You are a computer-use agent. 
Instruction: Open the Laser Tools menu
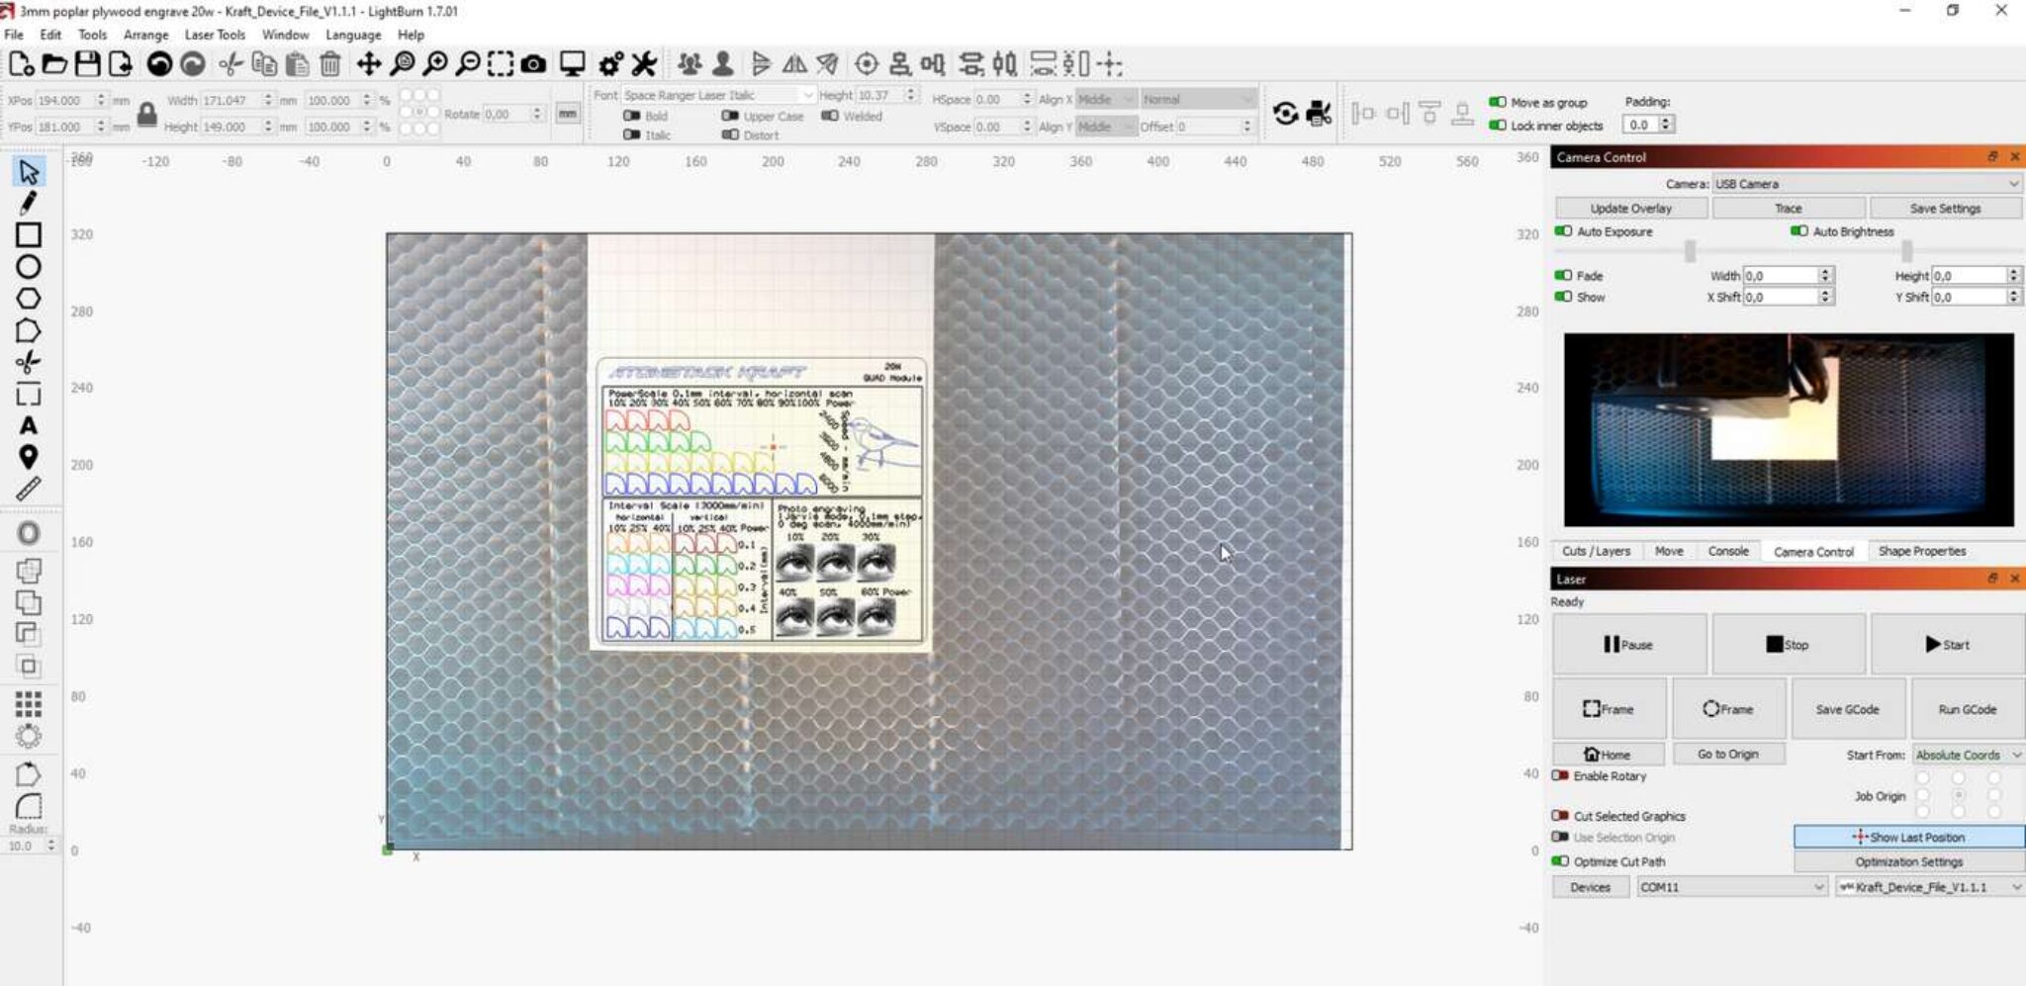point(215,35)
